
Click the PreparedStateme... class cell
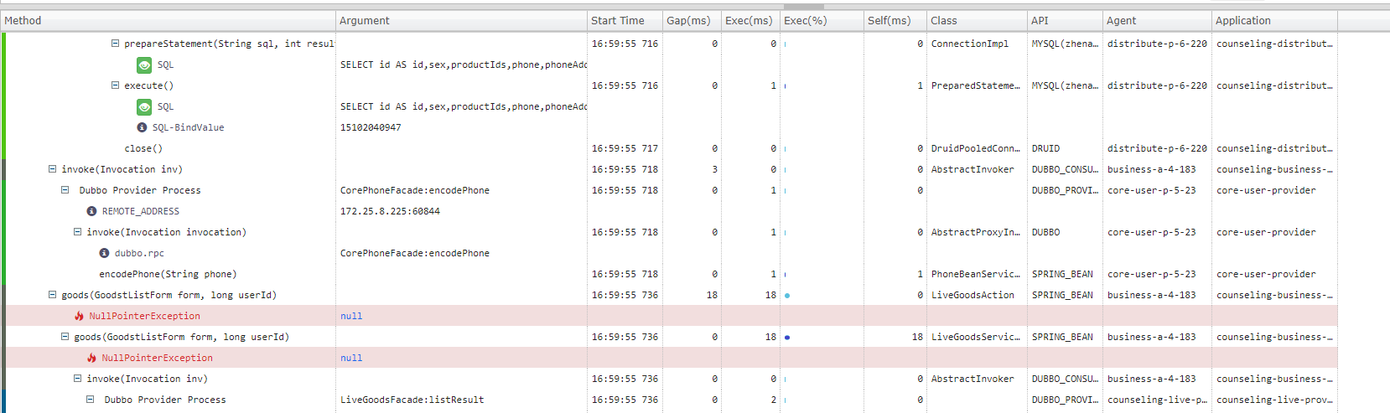pos(975,85)
